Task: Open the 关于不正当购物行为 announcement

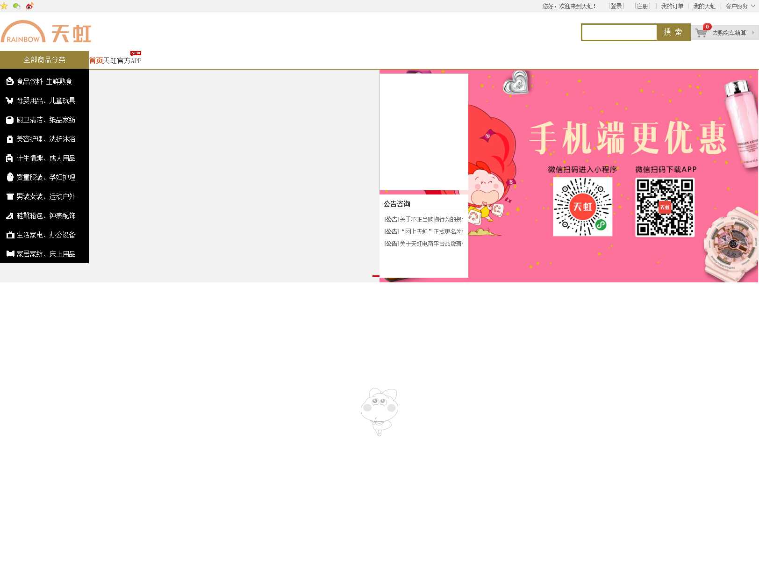Action: 430,219
